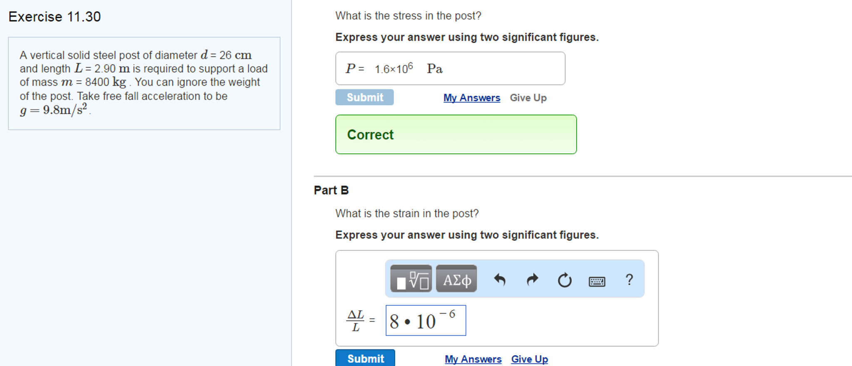Open My Answers link for the stress question
Image resolution: width=852 pixels, height=366 pixels.
click(x=471, y=98)
